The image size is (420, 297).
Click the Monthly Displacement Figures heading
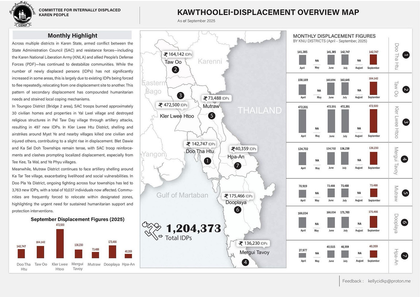point(334,36)
